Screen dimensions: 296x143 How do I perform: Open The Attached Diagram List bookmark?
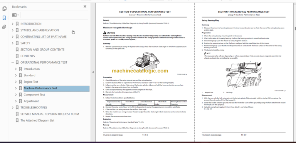pyautogui.click(x=37, y=120)
